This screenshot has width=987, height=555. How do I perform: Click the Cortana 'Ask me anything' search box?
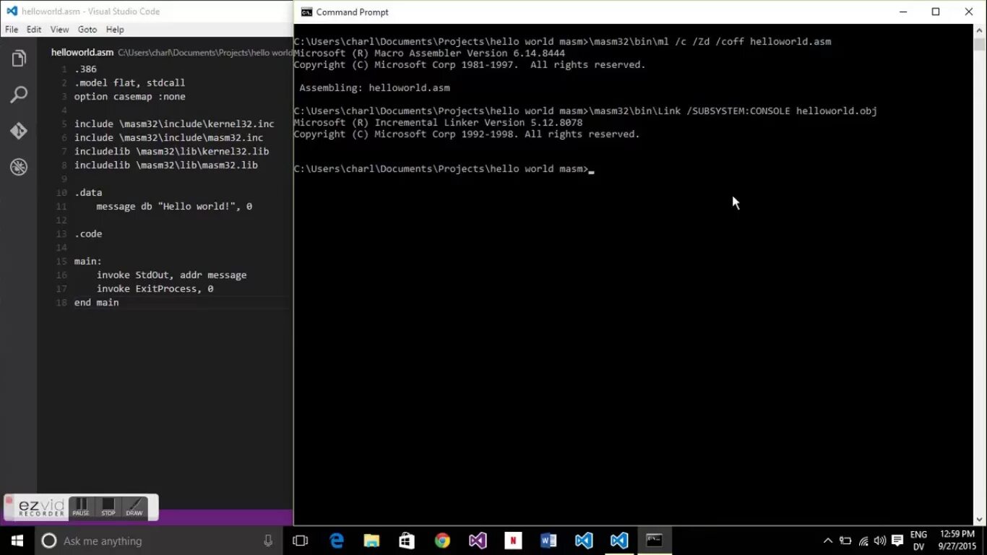(158, 541)
